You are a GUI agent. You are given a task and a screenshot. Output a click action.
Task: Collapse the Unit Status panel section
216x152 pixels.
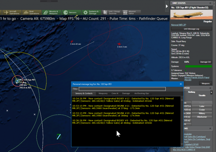(x=211, y=3)
